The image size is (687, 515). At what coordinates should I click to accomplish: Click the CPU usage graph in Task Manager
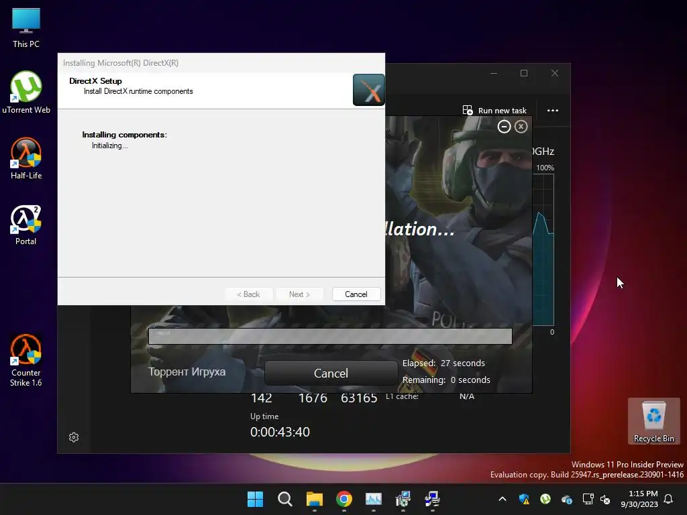pyautogui.click(x=543, y=249)
